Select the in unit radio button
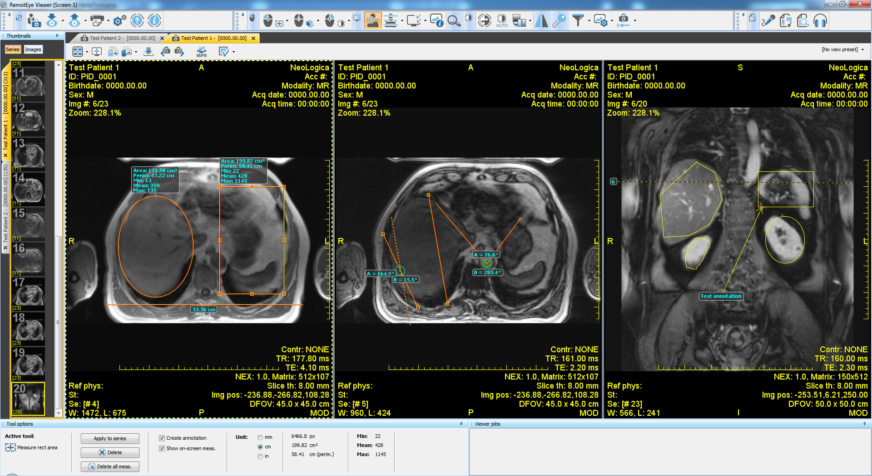 [260, 457]
